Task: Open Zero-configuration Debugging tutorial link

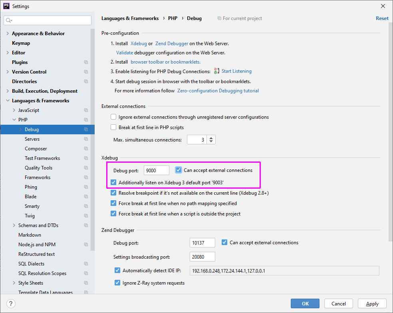Action: [x=218, y=90]
